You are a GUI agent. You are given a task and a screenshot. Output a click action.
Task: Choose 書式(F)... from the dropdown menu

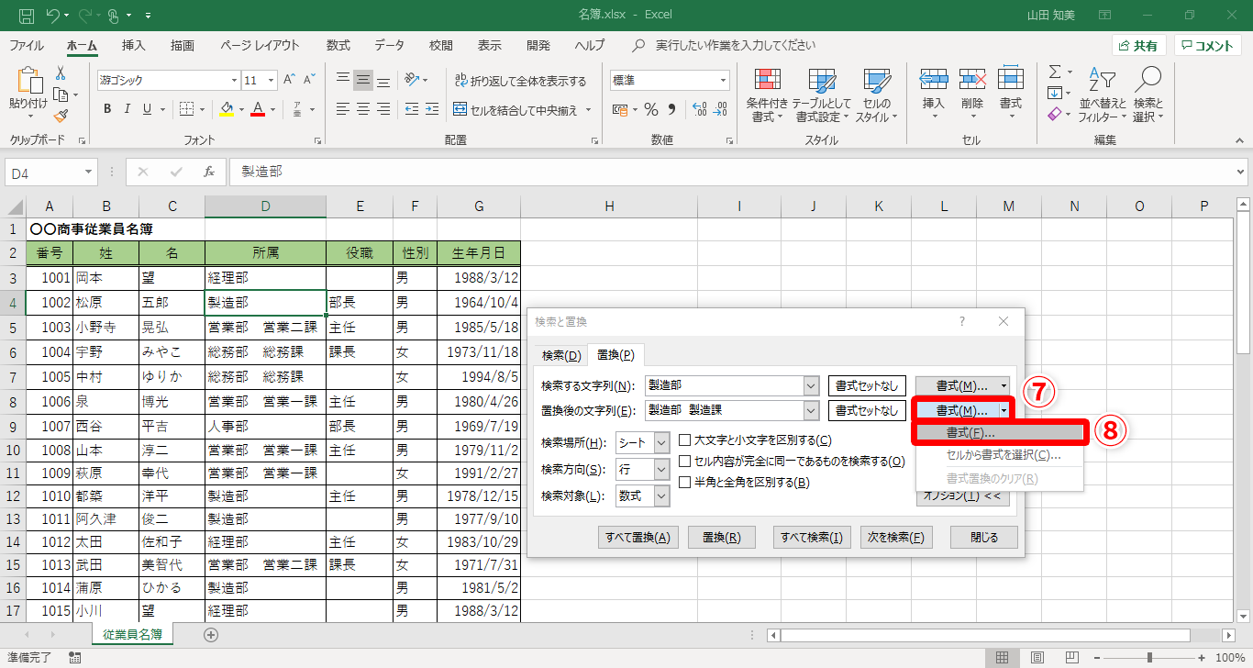[x=1000, y=432]
